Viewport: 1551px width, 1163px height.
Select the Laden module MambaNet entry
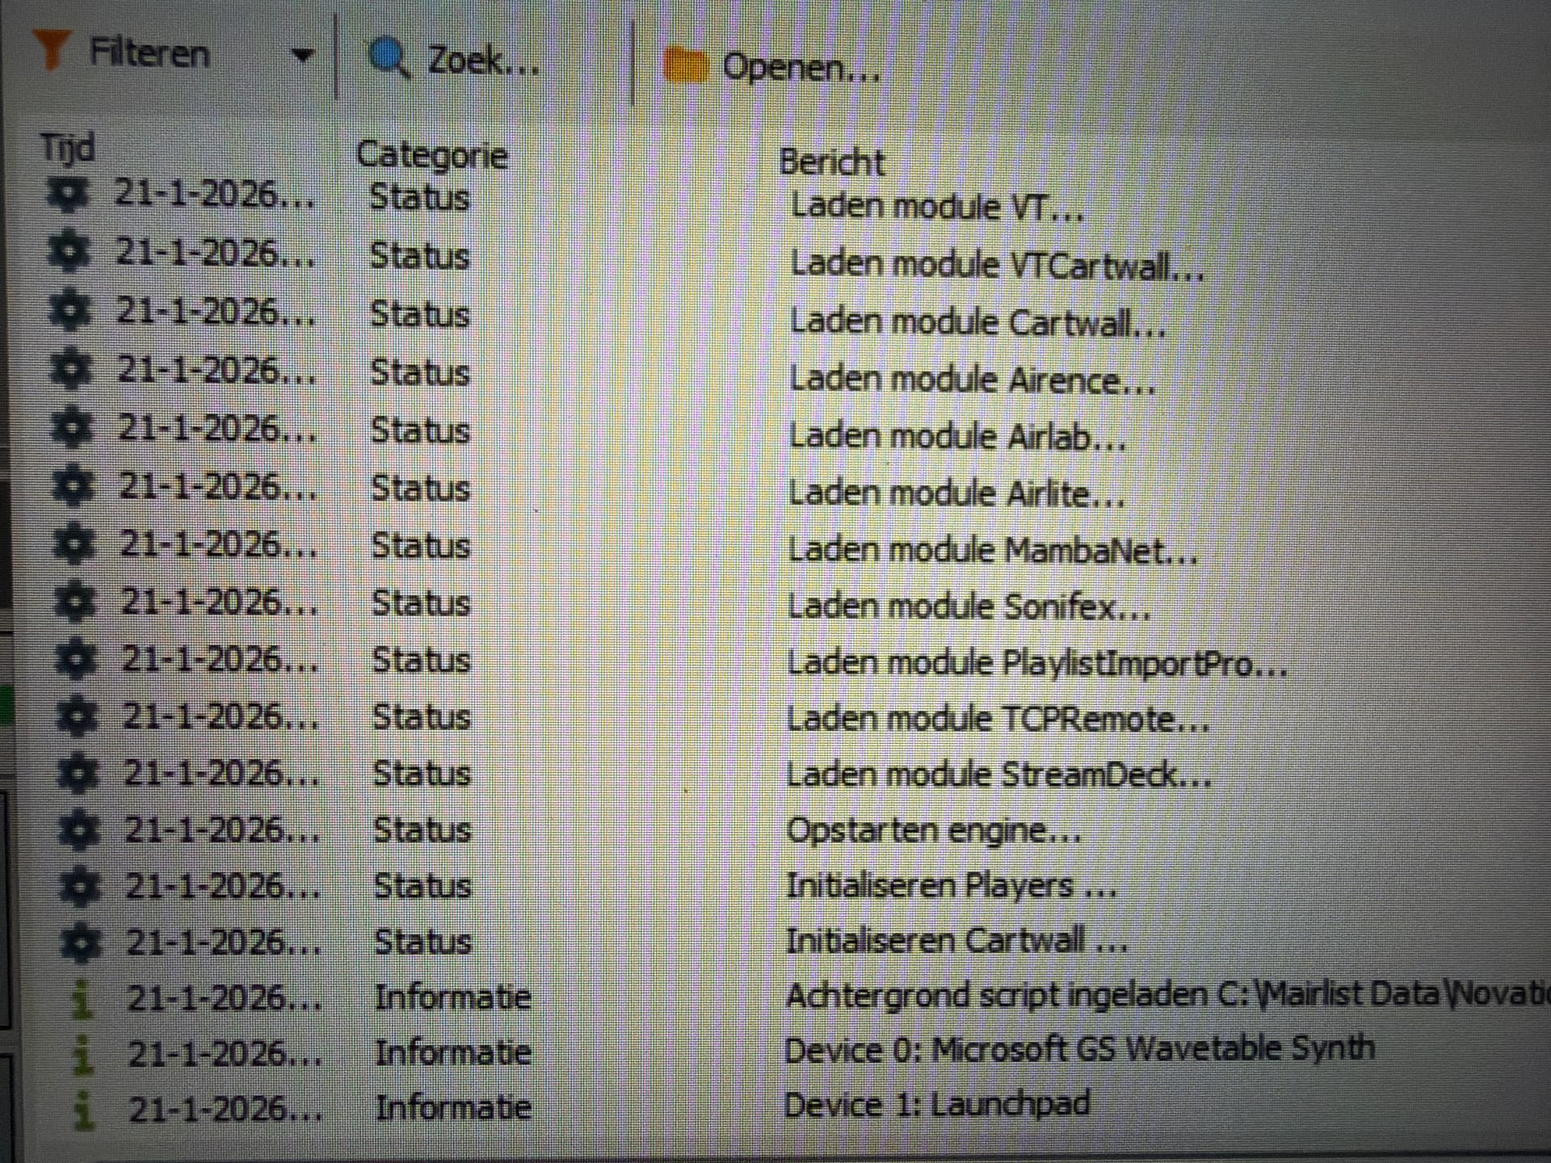tap(991, 550)
